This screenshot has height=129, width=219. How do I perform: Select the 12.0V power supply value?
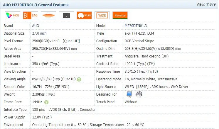42,117
